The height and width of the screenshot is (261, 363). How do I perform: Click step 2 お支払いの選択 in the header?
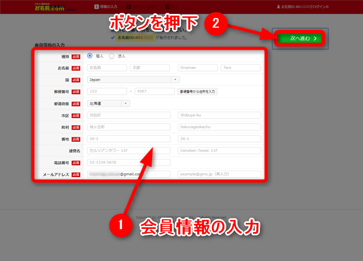141,7
